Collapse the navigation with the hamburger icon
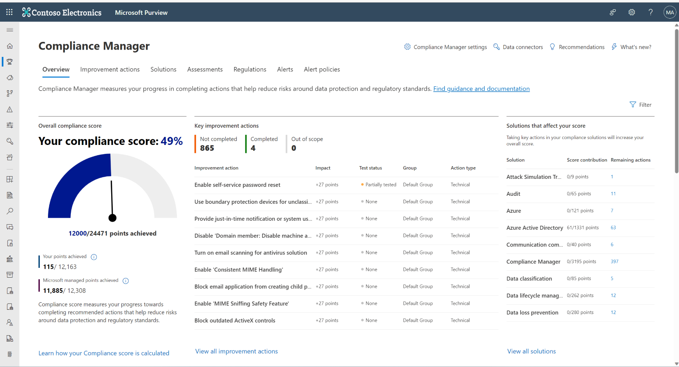This screenshot has height=367, width=679. 10,30
